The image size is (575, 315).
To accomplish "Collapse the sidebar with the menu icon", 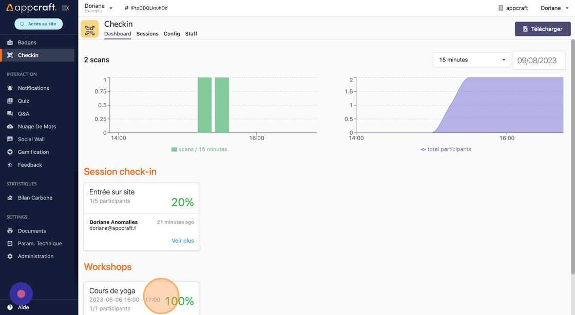I will [x=65, y=8].
